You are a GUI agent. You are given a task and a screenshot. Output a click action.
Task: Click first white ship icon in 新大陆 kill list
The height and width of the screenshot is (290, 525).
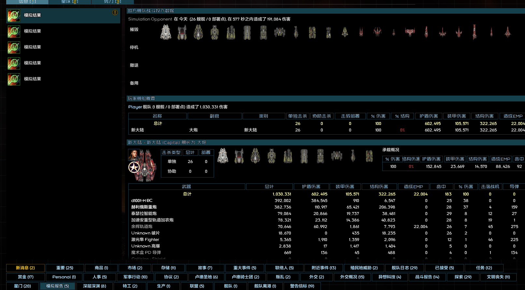223,156
